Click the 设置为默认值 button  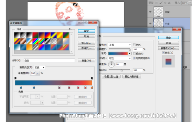point(111,77)
